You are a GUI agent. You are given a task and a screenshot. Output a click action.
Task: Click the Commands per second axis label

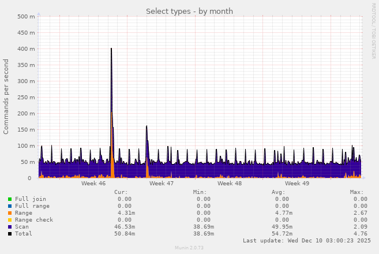(x=6, y=96)
